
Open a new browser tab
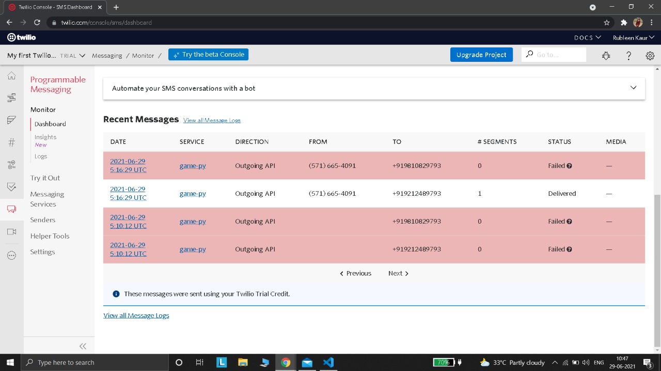click(x=116, y=7)
